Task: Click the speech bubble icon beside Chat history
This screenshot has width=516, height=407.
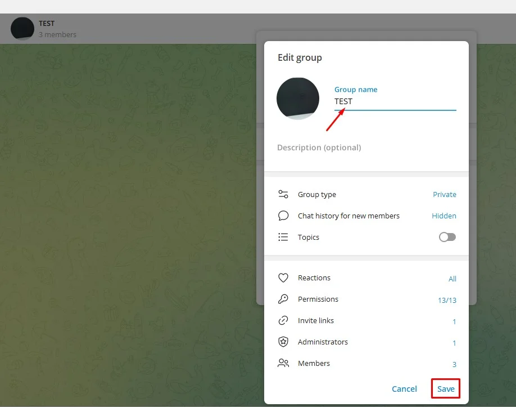Action: tap(283, 216)
